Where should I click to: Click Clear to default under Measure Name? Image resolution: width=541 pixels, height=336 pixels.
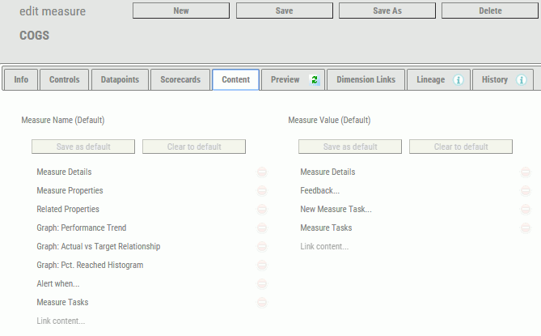click(x=194, y=147)
